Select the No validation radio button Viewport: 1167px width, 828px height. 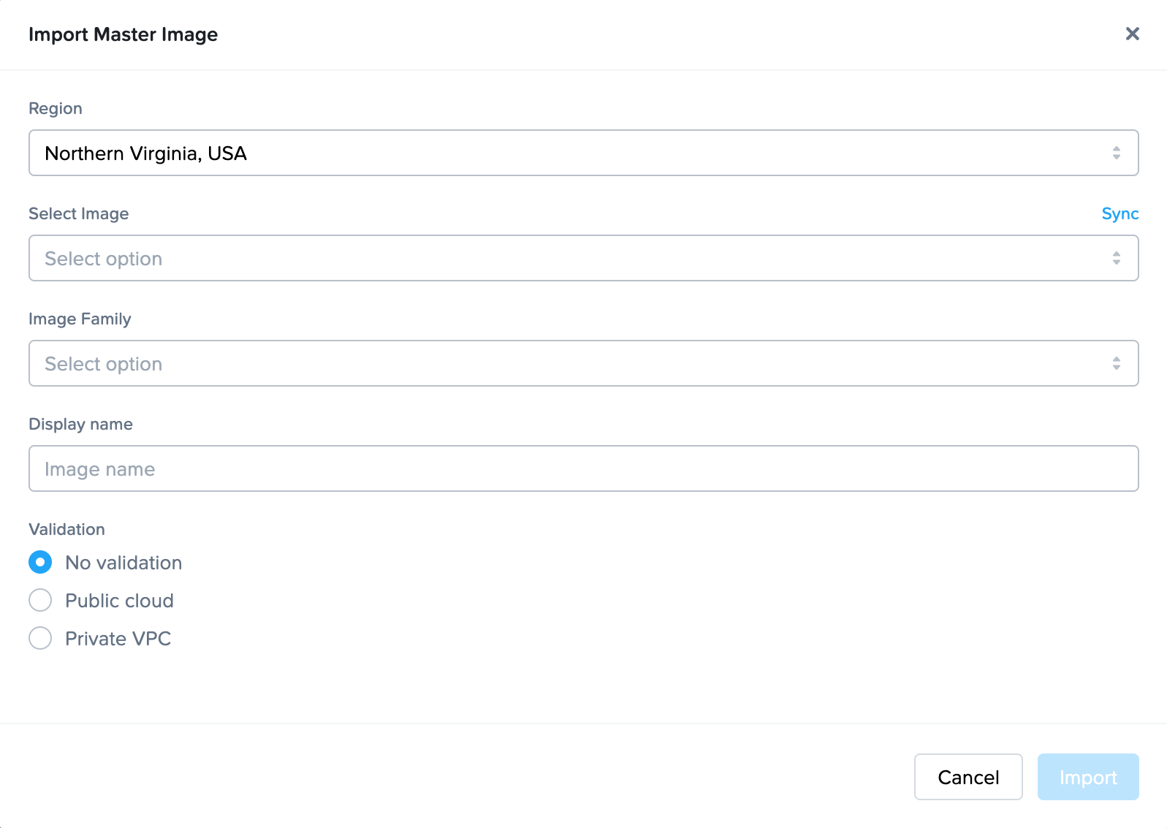coord(40,562)
